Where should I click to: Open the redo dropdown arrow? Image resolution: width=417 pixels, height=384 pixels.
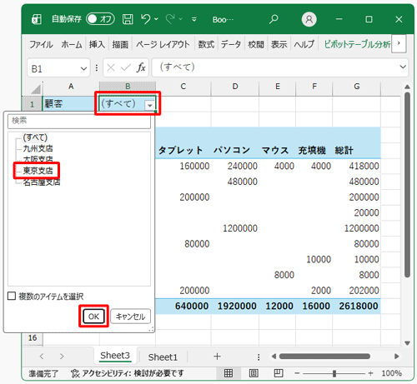[x=181, y=19]
